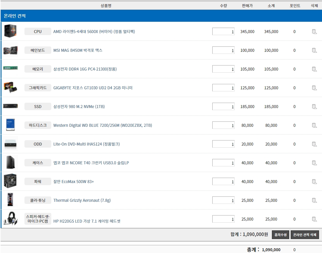Click the 메인보드 category label
The height and width of the screenshot is (253, 322).
(38, 50)
